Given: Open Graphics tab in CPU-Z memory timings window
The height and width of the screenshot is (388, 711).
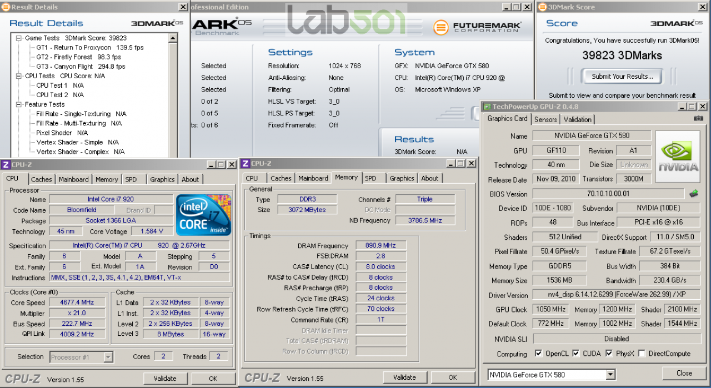Looking at the screenshot, I should pos(402,178).
